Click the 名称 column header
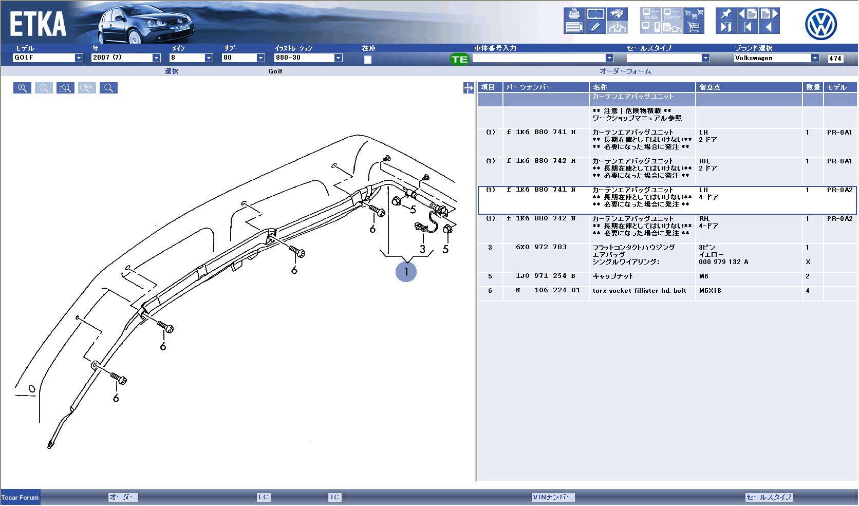859x506 pixels. pos(642,87)
